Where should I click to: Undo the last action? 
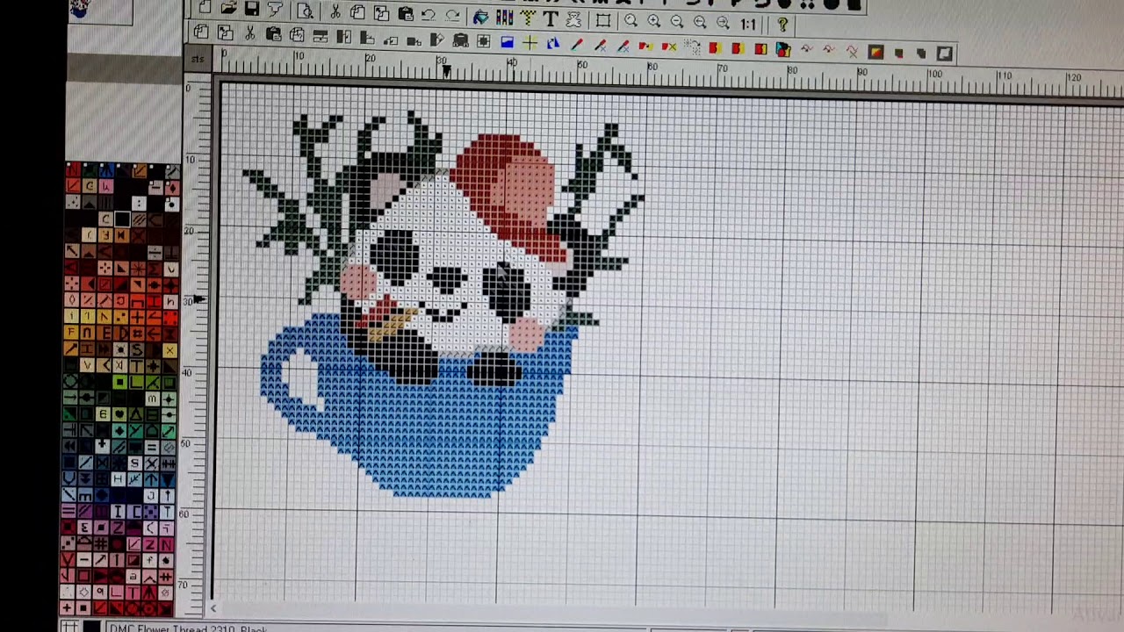tap(429, 14)
